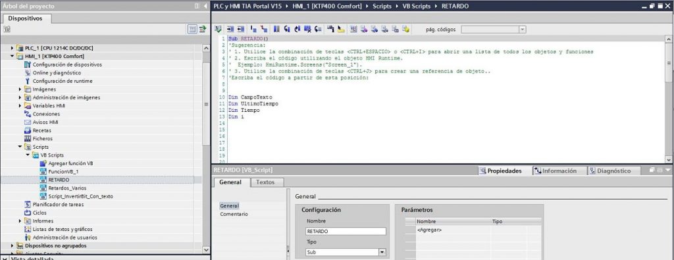Screen dimensions: 674x260
Task: Open the Textos tab
Action: [265, 182]
